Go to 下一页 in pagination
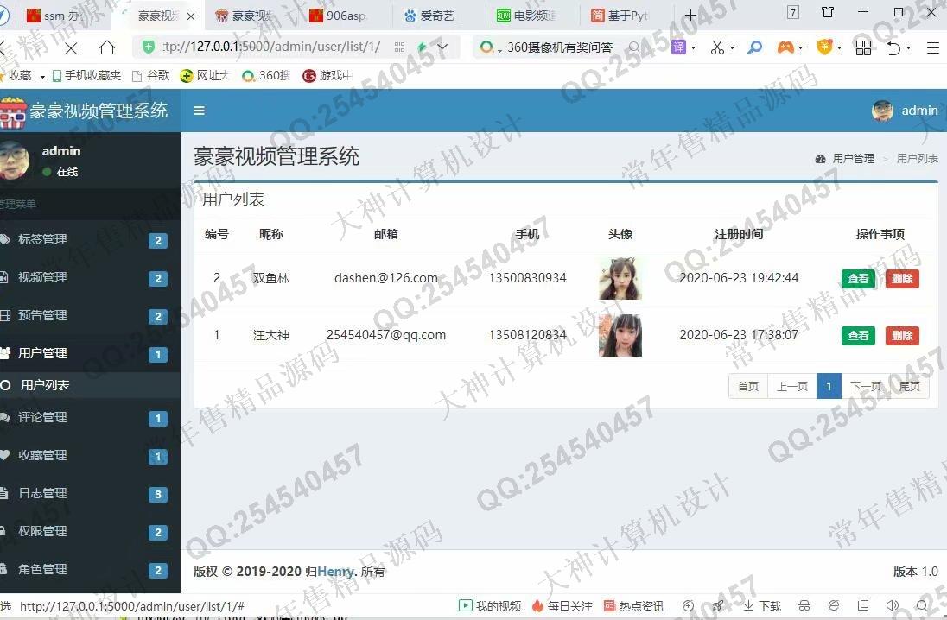The image size is (947, 620). [x=865, y=386]
